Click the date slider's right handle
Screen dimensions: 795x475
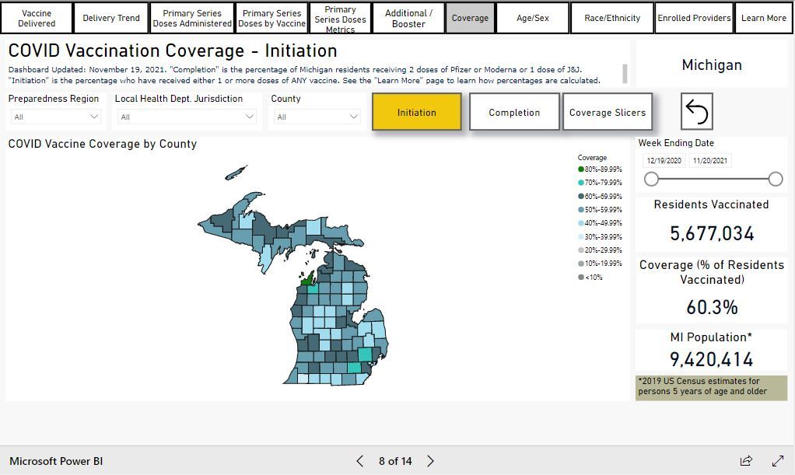775,179
